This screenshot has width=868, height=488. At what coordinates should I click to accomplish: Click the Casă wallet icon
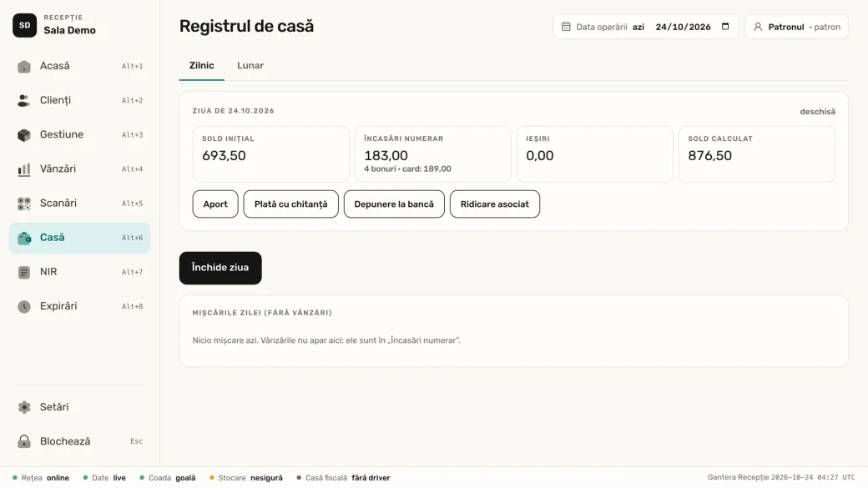tap(24, 238)
